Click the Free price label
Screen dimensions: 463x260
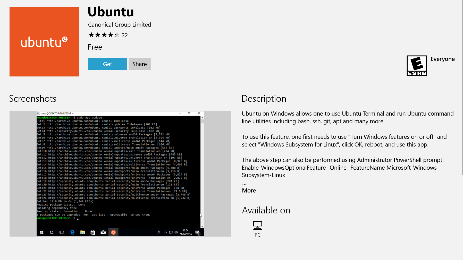pos(95,47)
